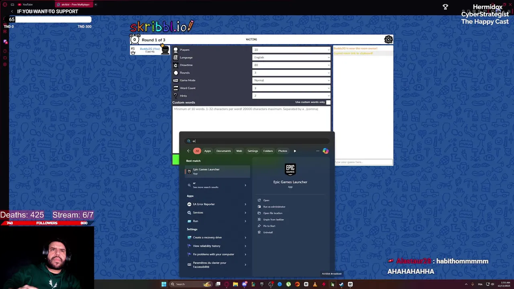Select the Folders search filter tab
The image size is (514, 289).
tap(268, 151)
